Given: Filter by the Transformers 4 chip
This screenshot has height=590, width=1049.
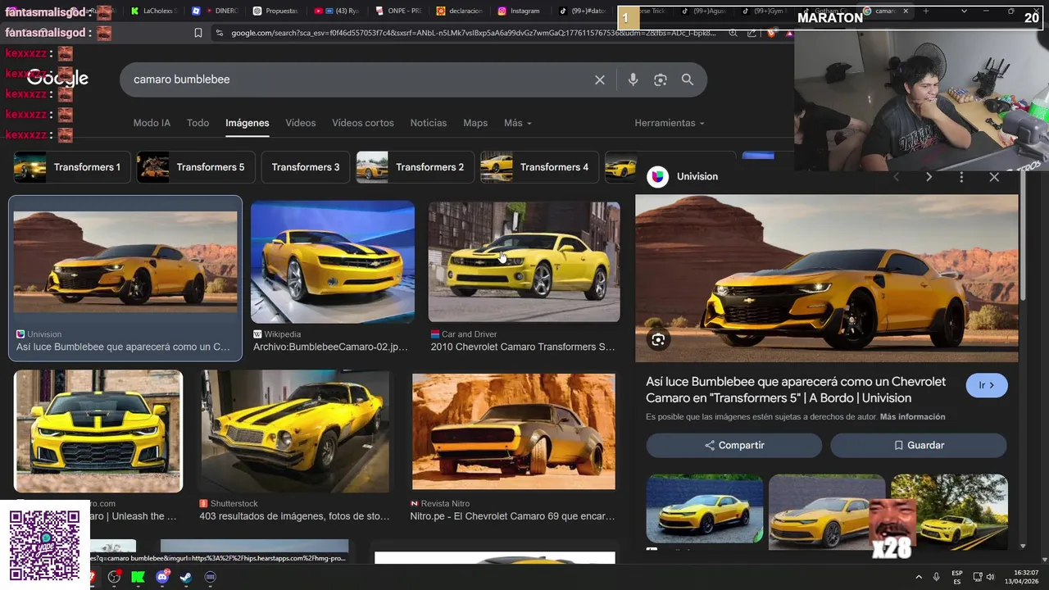Looking at the screenshot, I should (x=539, y=167).
